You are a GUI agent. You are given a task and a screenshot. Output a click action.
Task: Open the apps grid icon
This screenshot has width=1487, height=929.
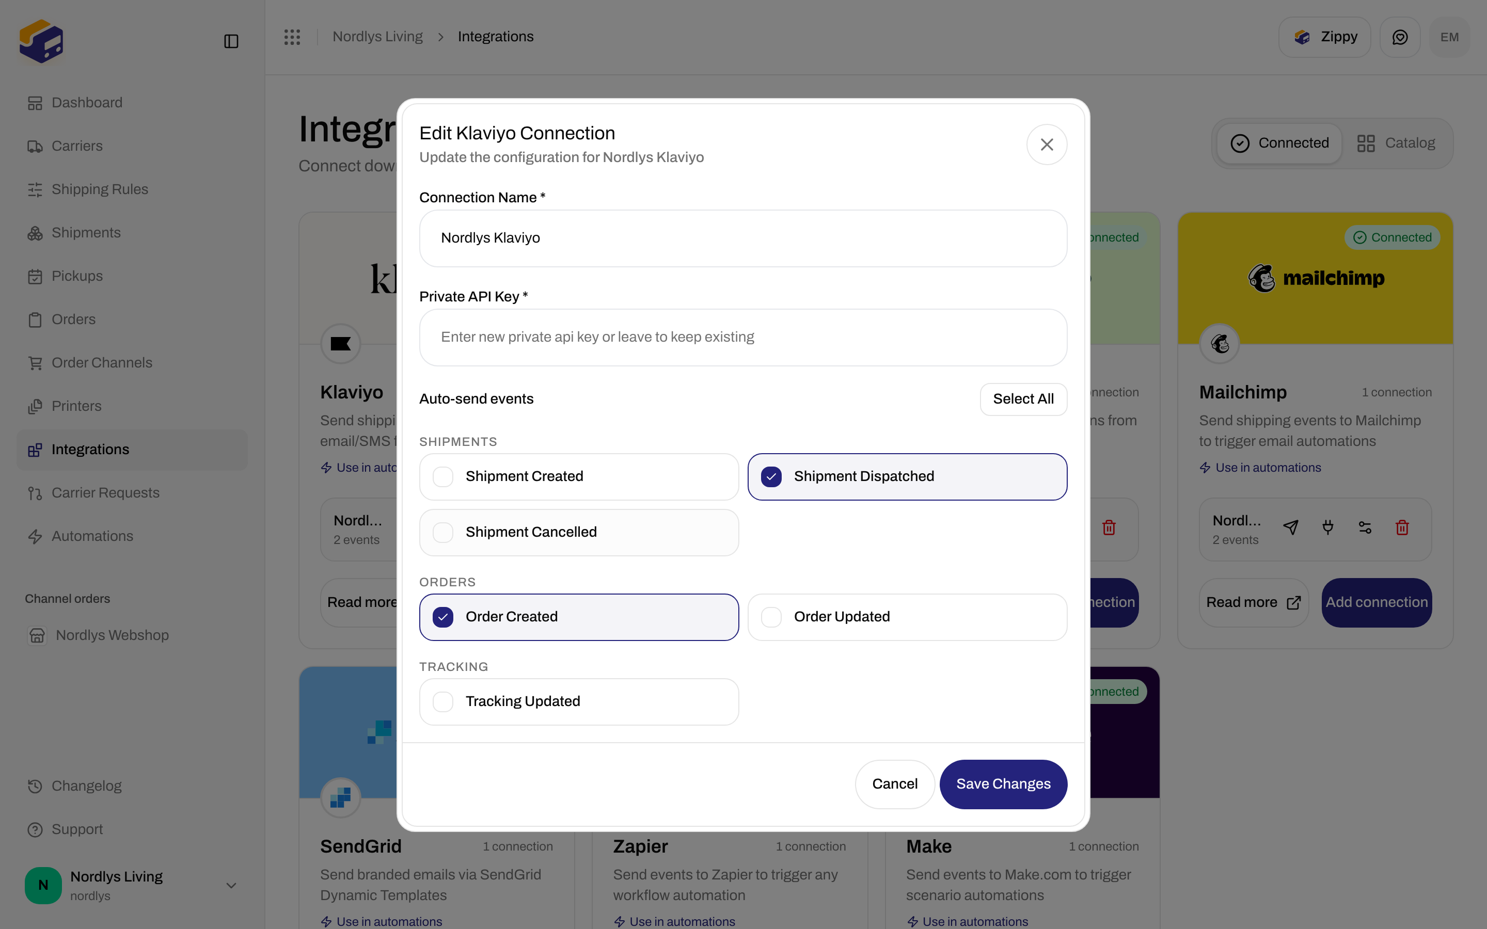point(292,37)
